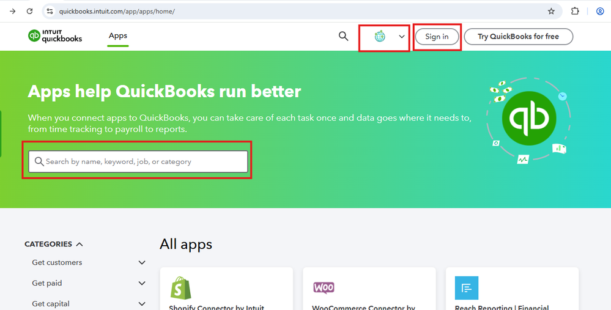Click Try QuickBooks for free button

coord(518,37)
